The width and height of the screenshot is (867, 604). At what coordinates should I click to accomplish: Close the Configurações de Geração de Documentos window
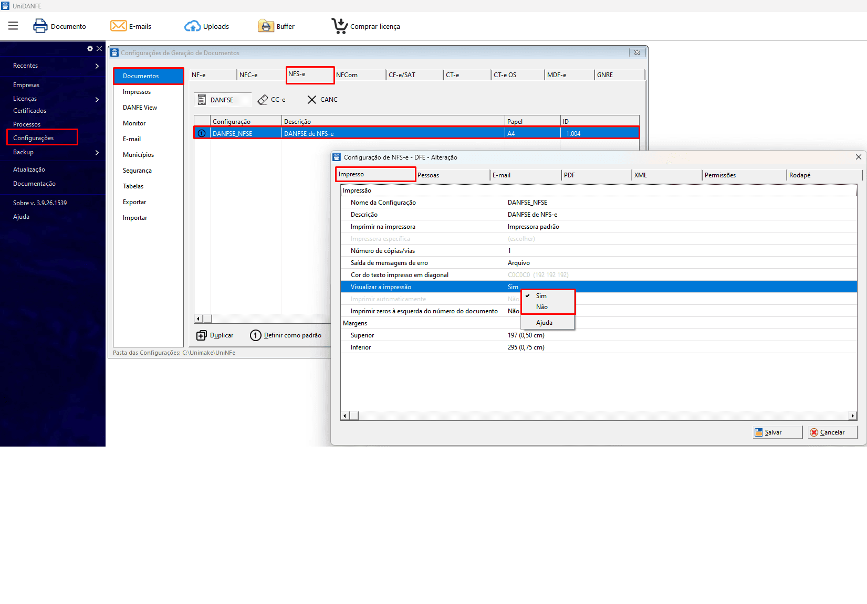[637, 52]
